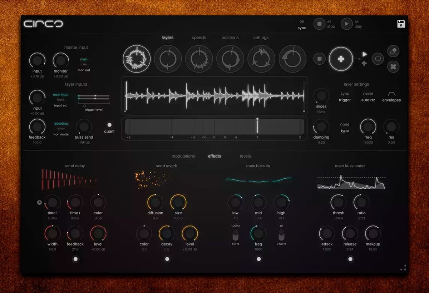Switch to the modulations tab

[x=183, y=156]
